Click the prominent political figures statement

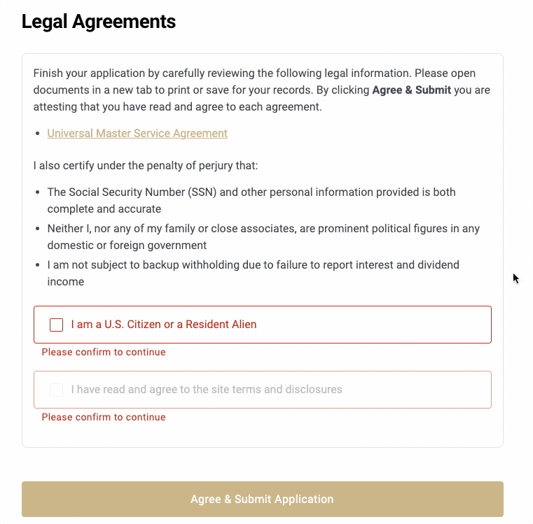(x=263, y=229)
